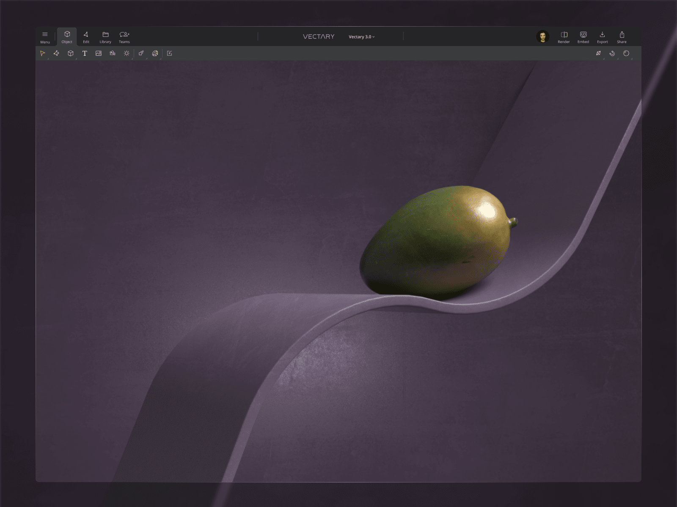Select the Text tool
Viewport: 677px width, 507px height.
tap(84, 53)
